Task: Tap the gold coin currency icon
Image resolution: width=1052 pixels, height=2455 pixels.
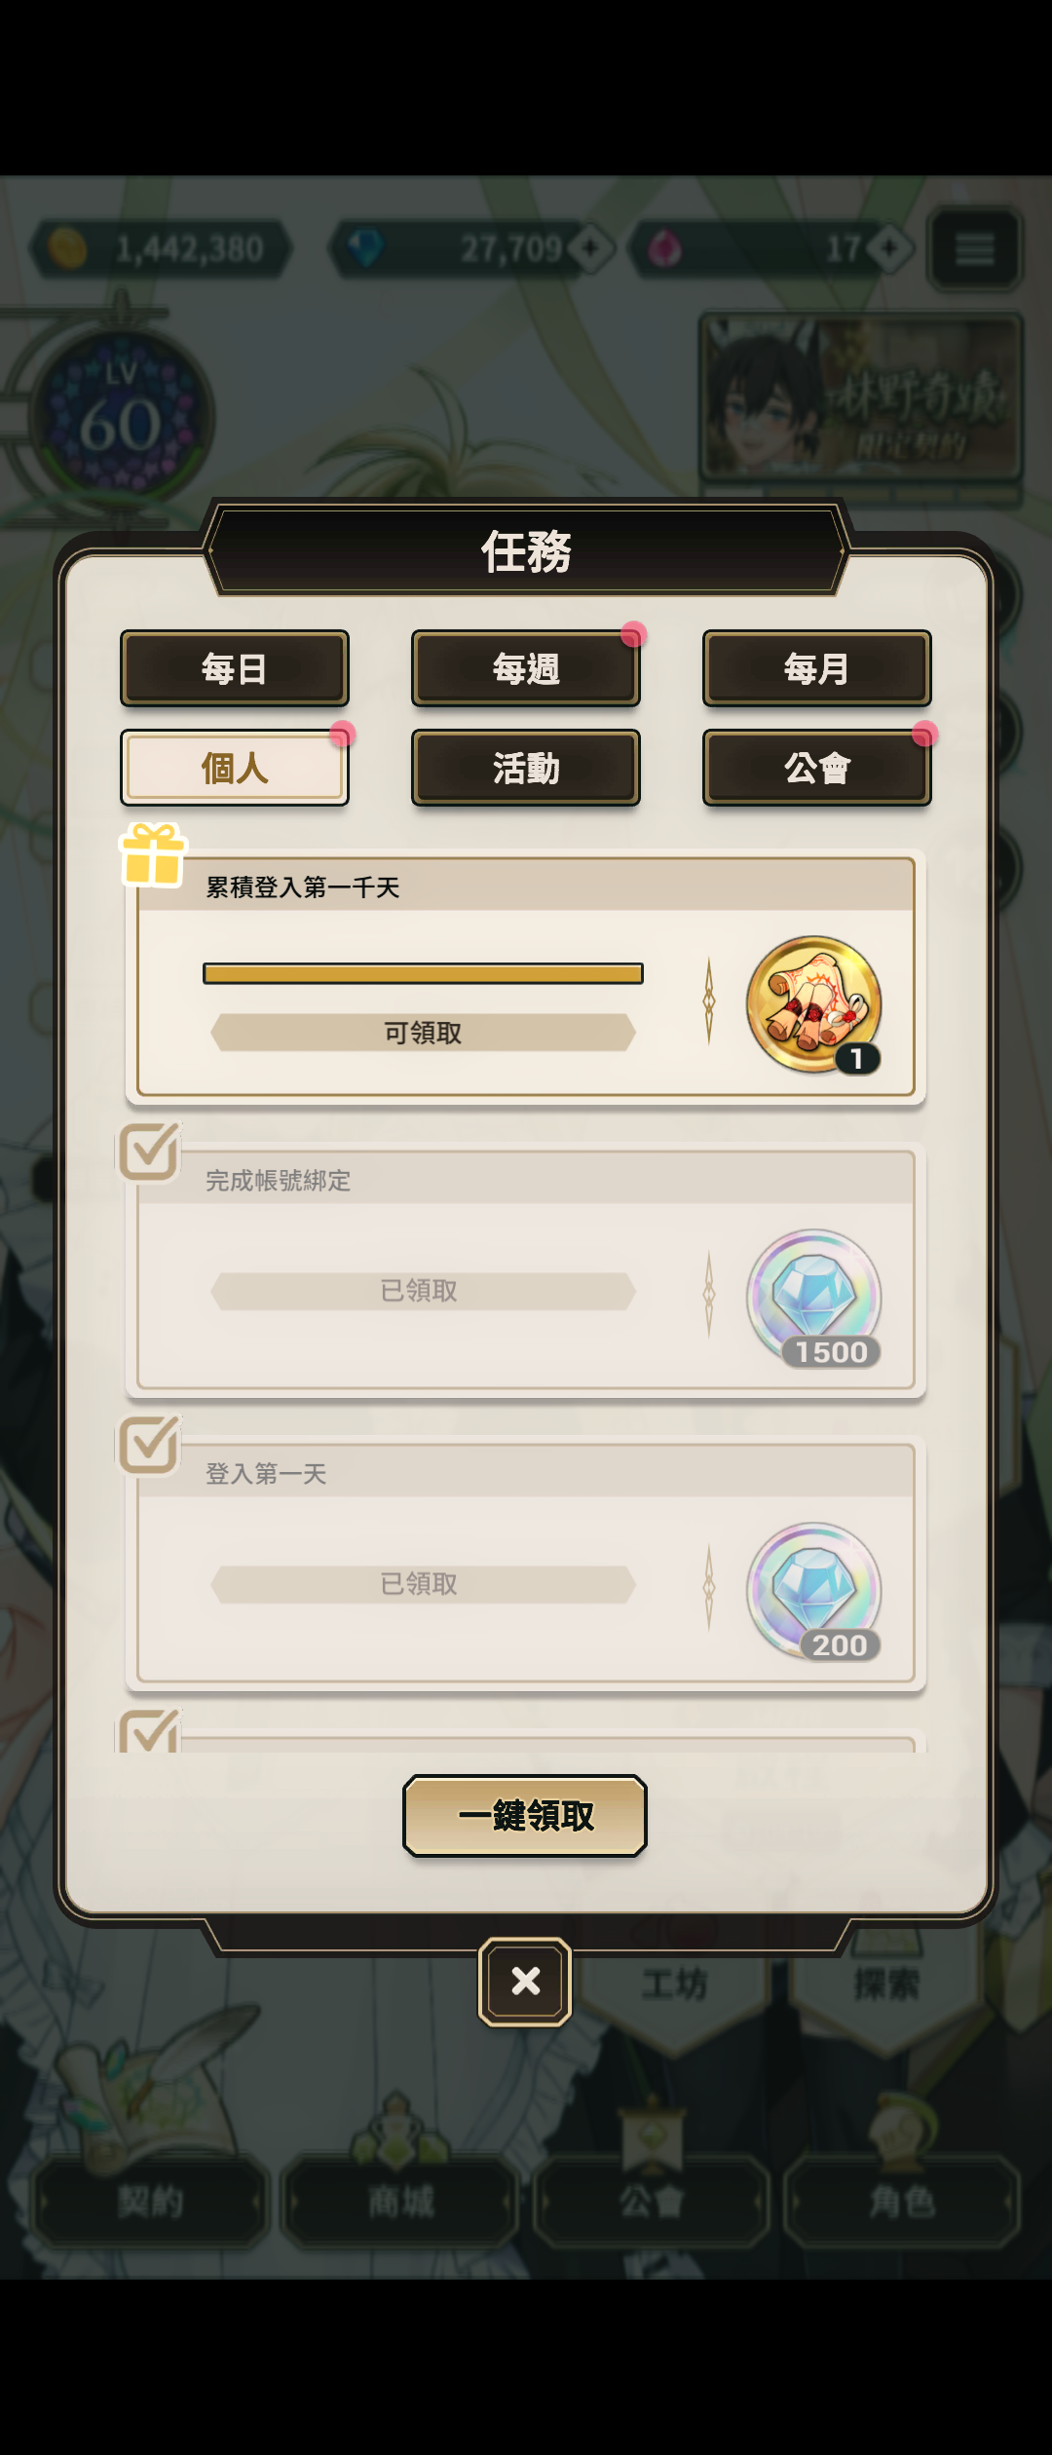Action: 68,249
